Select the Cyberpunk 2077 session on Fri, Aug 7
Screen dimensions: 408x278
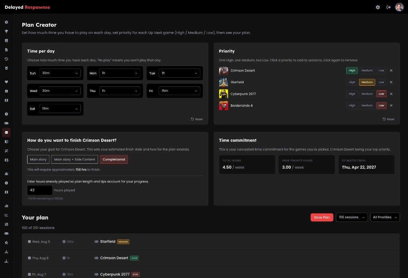point(211,272)
